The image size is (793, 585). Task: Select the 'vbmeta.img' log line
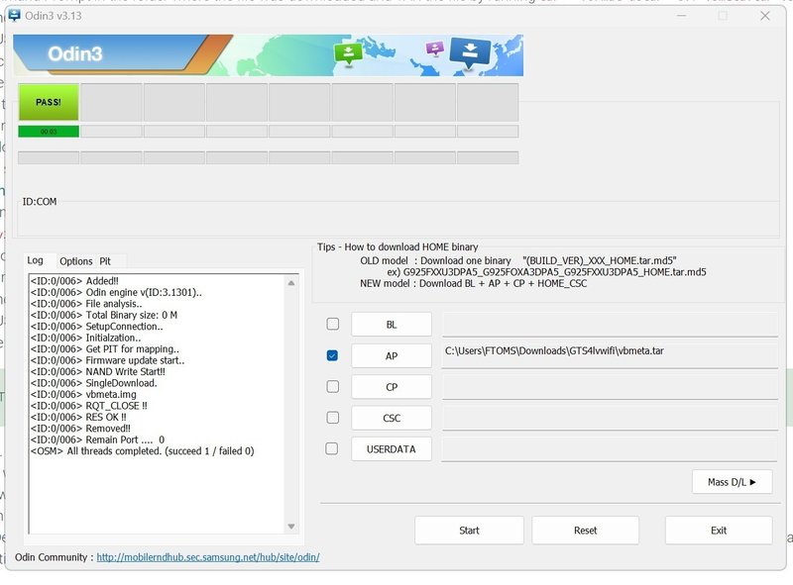(83, 394)
